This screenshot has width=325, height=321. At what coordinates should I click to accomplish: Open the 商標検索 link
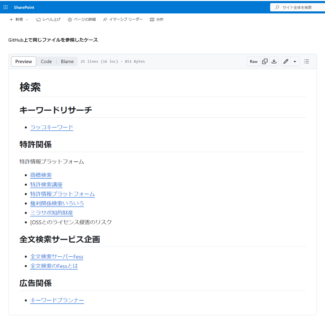(41, 175)
